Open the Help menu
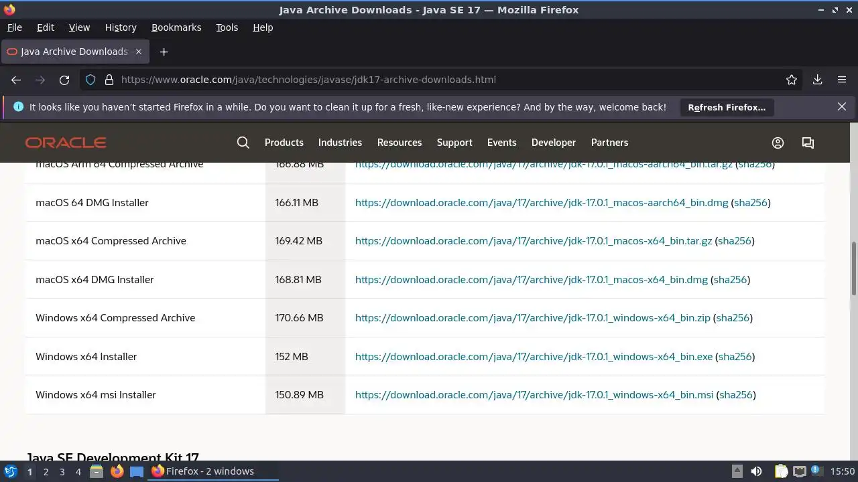 click(x=263, y=27)
